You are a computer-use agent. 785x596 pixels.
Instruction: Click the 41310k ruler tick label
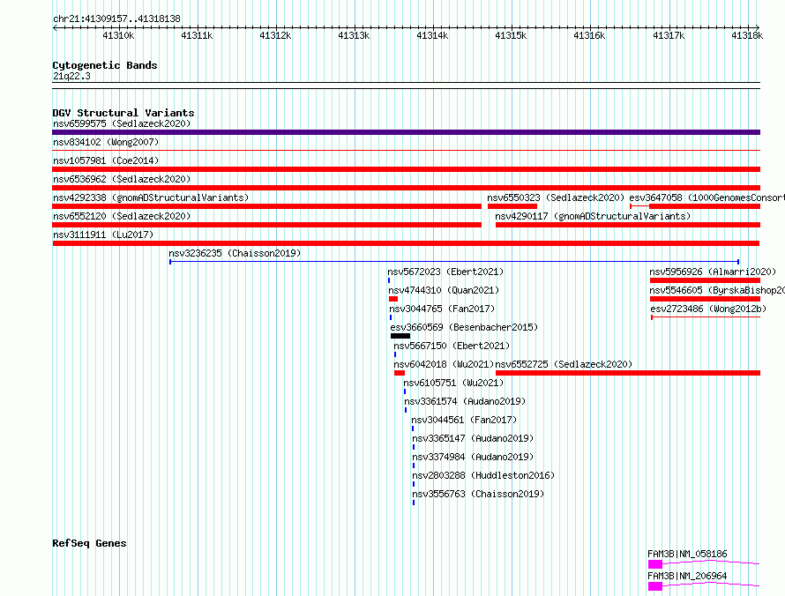click(x=119, y=35)
